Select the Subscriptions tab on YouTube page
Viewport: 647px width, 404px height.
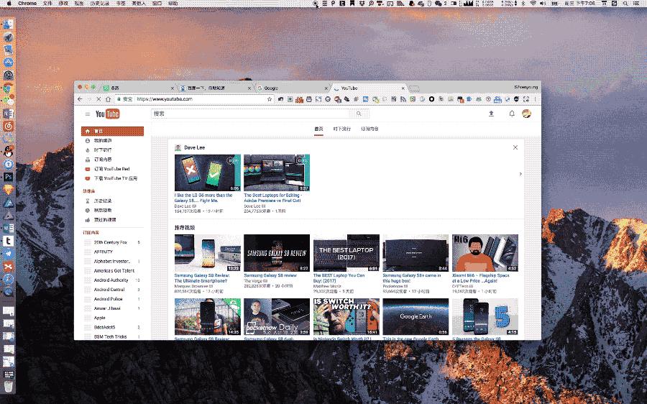370,129
